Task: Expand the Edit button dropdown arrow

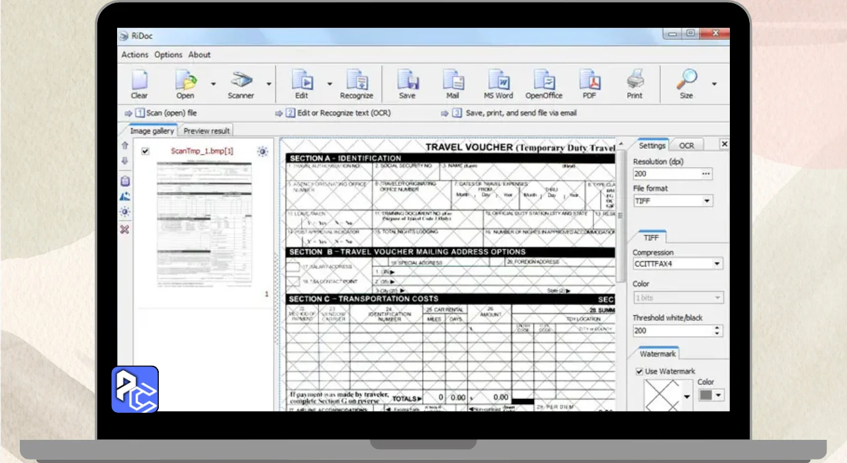Action: [x=330, y=84]
